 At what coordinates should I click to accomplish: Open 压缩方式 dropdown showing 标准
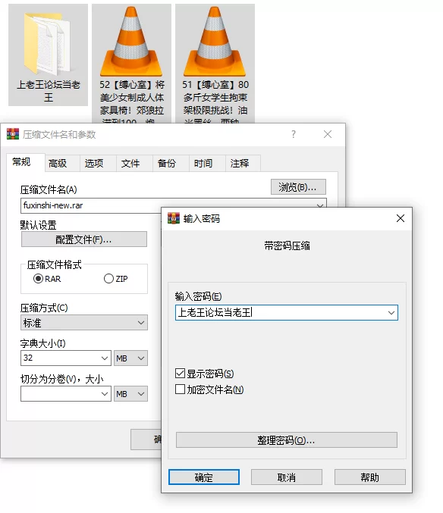pos(83,323)
